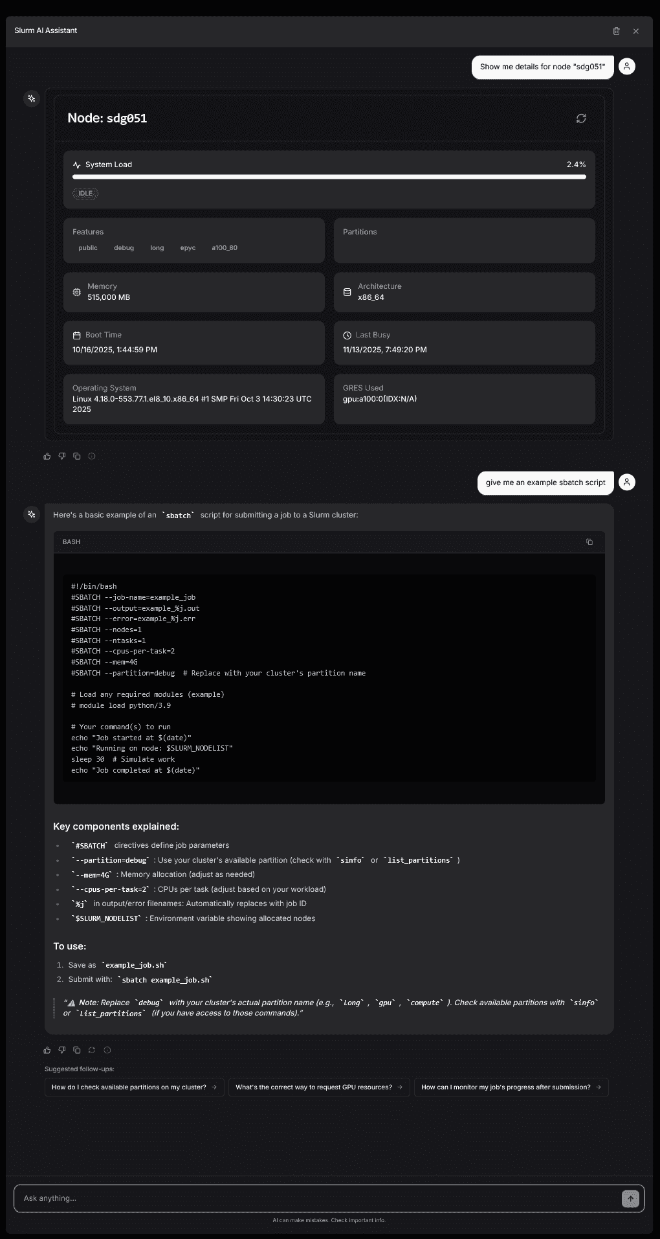
Task: Click the 'Slurm AI Assistant' title
Action: [46, 30]
